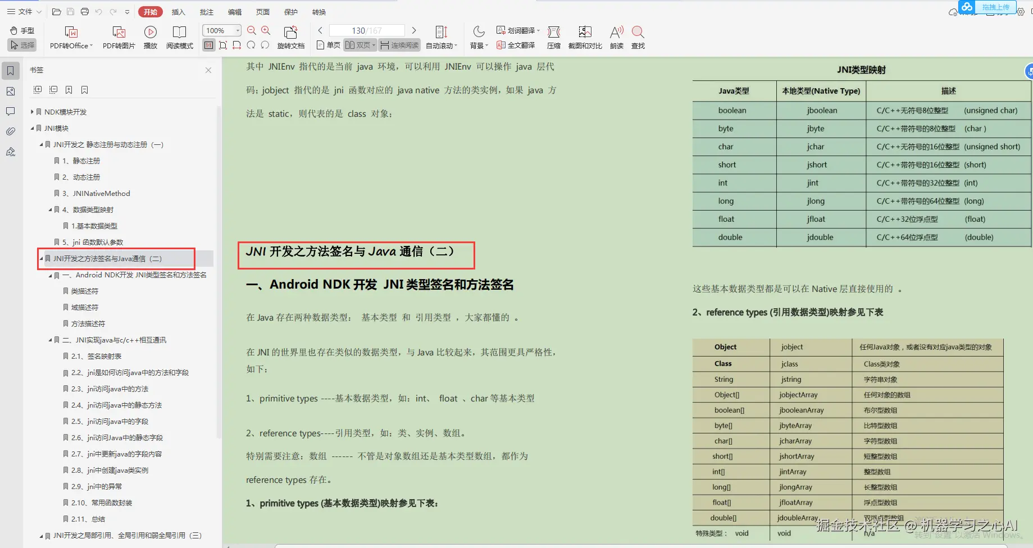Screen dimensions: 1033x548
Task: Click 旋转文档 rotate document
Action: [291, 38]
